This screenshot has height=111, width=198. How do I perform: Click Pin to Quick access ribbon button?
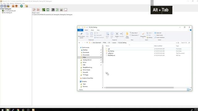(81, 35)
